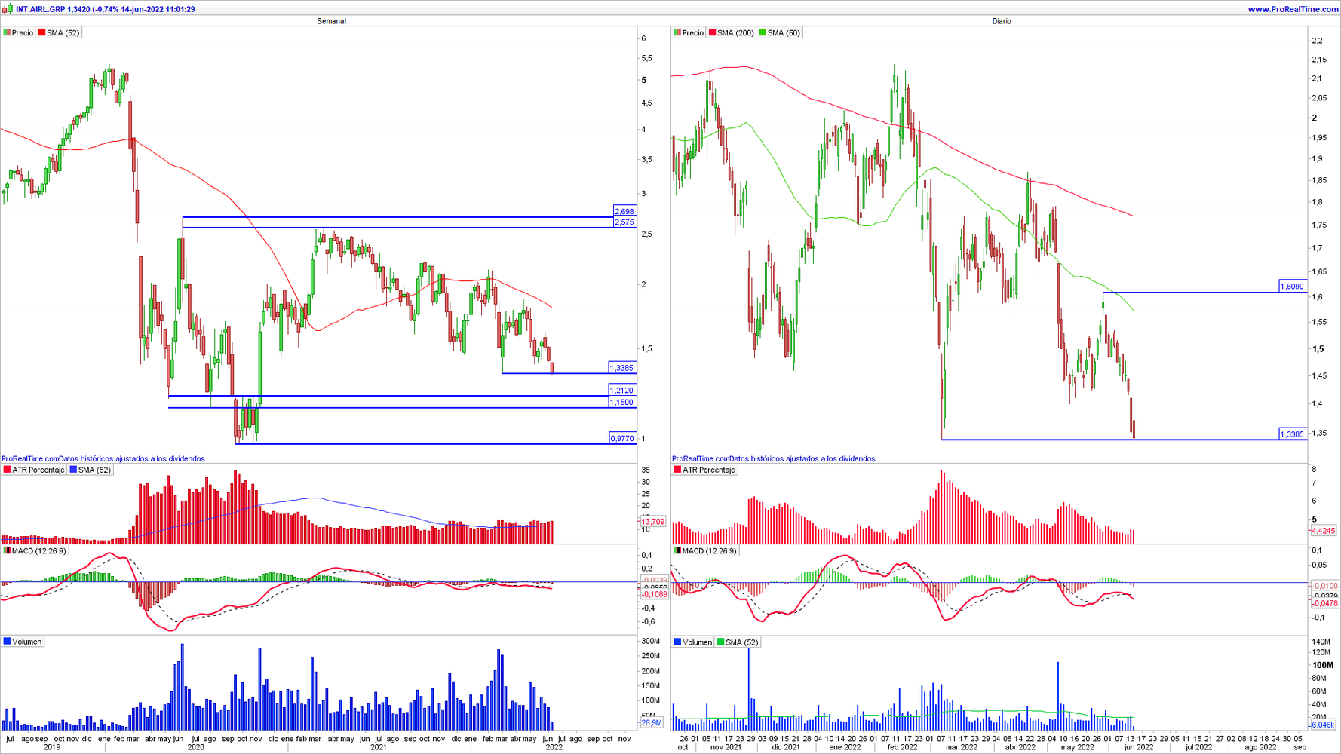1341x754 pixels.
Task: Click the blue SMA (52) legend in Semanal ATR panel
Action: point(91,470)
